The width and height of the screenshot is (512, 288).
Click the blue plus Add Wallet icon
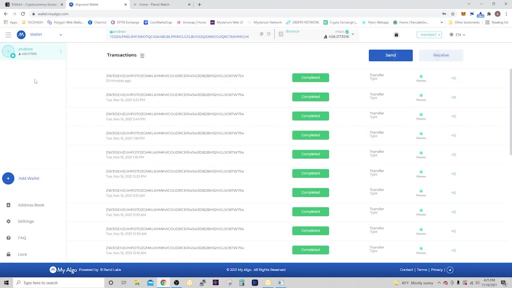(8, 178)
